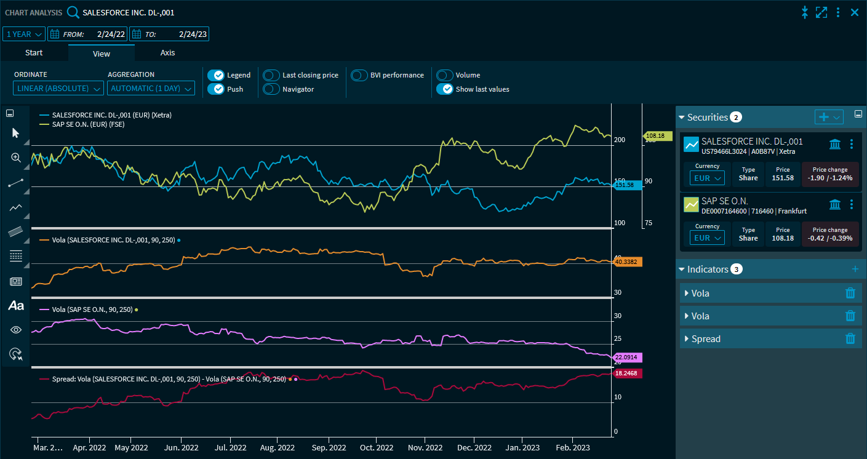Screen dimensions: 867x459
Task: Select the zoom magnifier tool
Action: pyautogui.click(x=16, y=158)
